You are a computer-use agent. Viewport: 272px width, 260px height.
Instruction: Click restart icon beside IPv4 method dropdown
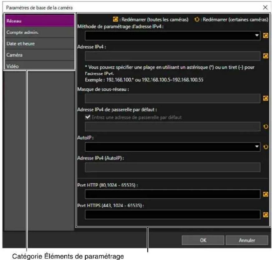click(x=265, y=36)
